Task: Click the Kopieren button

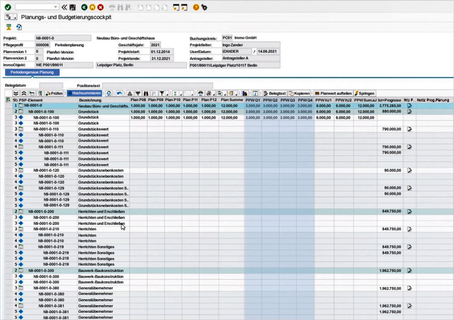Action: 300,93
